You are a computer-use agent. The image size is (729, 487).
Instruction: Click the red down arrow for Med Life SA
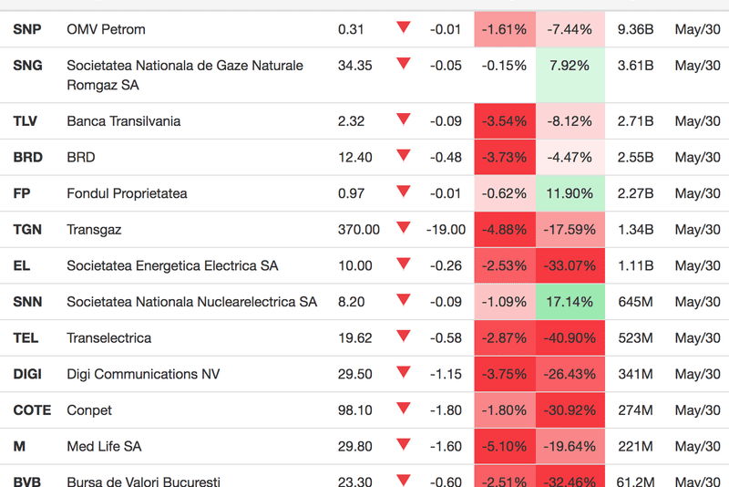(x=403, y=445)
